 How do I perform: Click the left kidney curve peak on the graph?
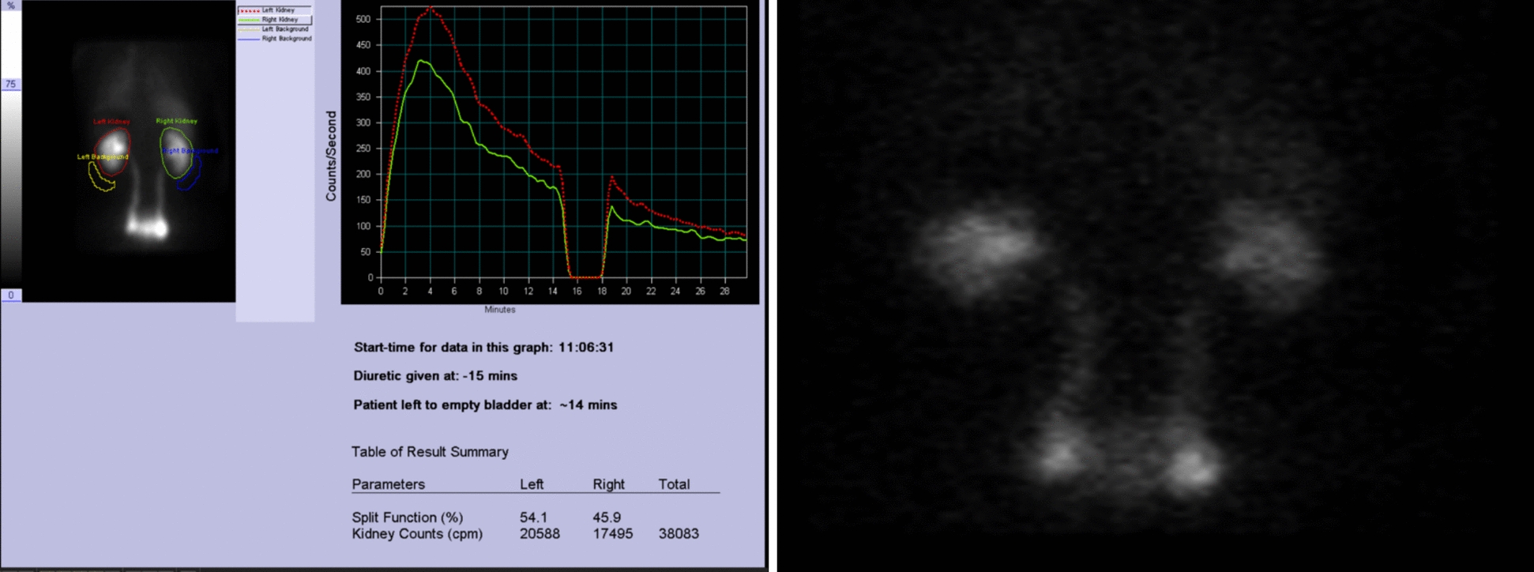pos(430,7)
